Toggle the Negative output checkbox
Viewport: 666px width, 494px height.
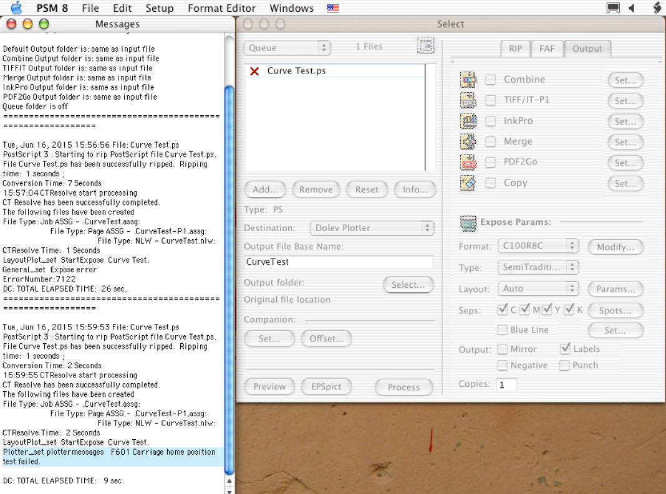click(x=503, y=365)
